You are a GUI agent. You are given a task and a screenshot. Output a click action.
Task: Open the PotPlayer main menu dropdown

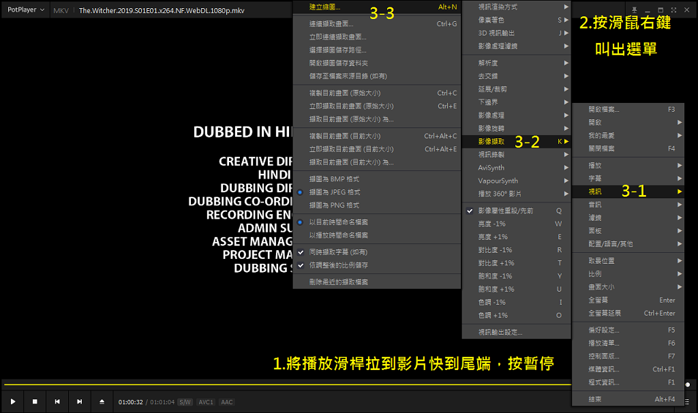coord(26,10)
